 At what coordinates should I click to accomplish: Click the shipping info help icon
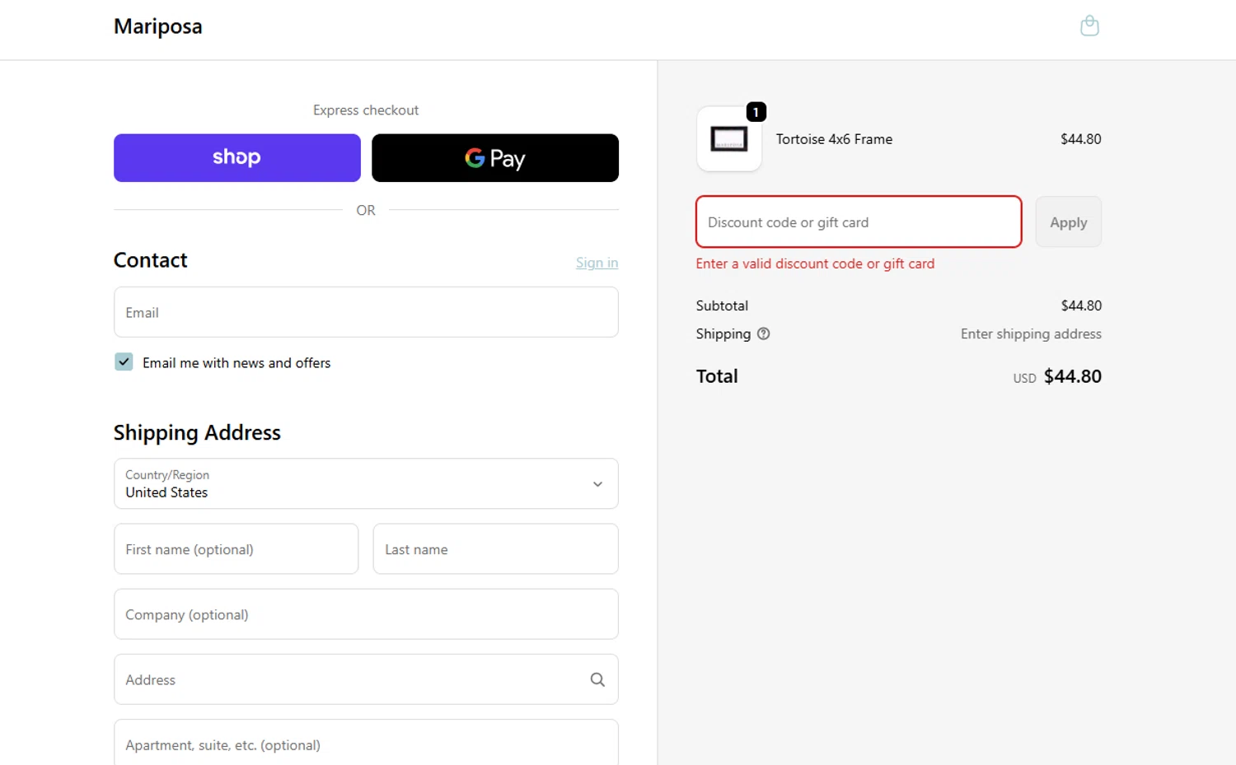point(763,334)
